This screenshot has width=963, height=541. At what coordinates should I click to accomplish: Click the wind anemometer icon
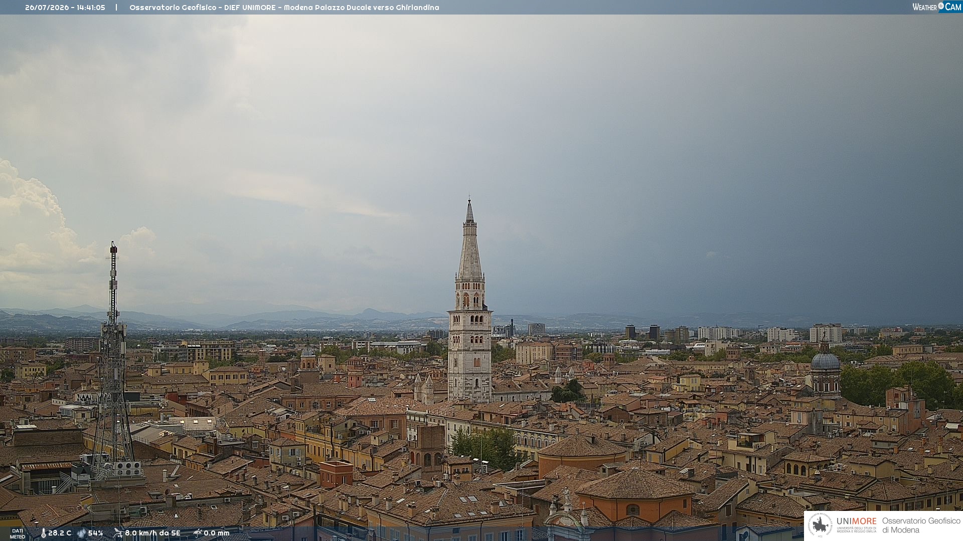[x=118, y=533]
